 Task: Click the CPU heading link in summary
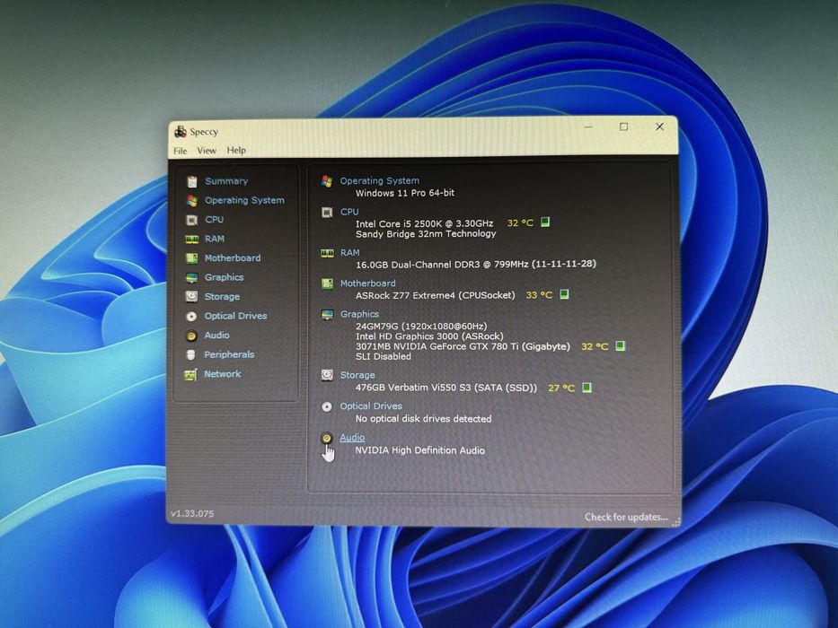click(x=349, y=212)
